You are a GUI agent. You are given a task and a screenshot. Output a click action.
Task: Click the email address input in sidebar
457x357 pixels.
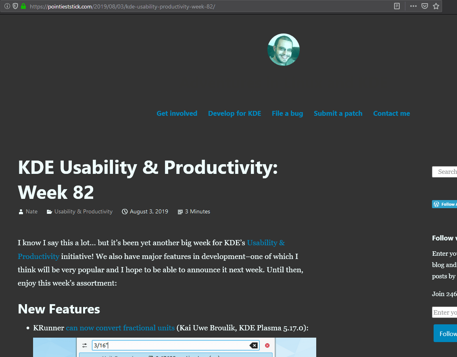(x=444, y=312)
